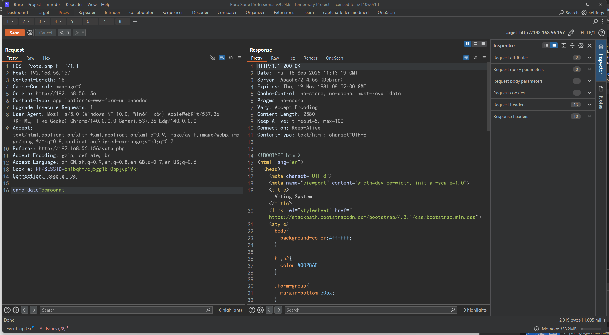Screen dimensions: 609x335
Task: Toggle line wrap icon in Request panel
Action: pos(222,58)
